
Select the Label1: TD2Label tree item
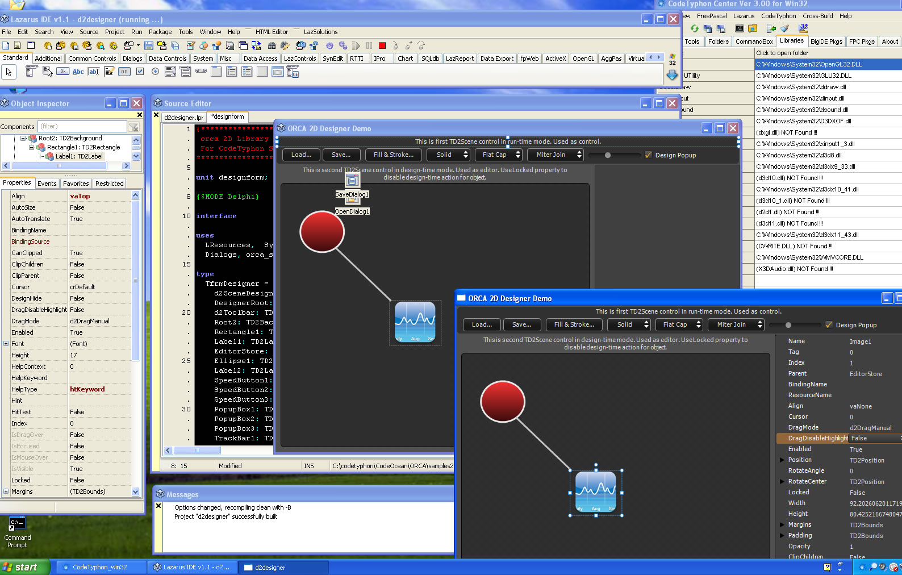coord(79,156)
